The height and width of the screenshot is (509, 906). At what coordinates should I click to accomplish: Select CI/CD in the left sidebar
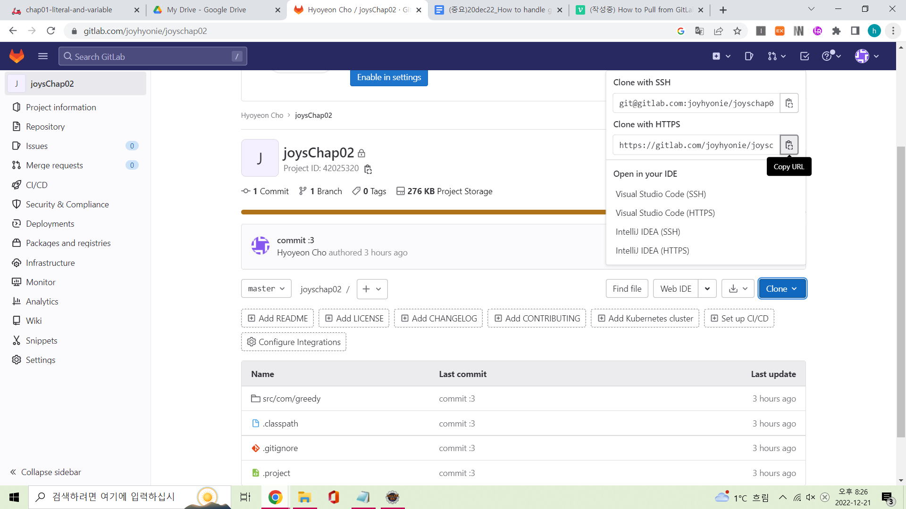(x=36, y=185)
